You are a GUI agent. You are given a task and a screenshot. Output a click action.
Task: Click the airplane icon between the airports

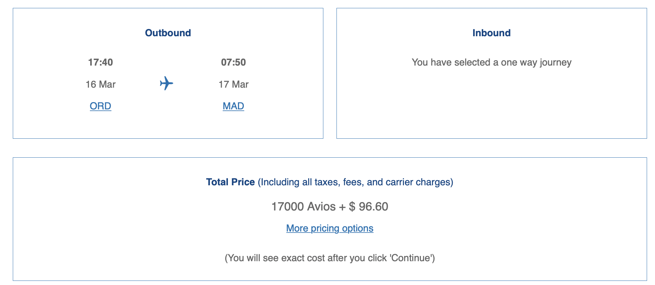coord(166,83)
